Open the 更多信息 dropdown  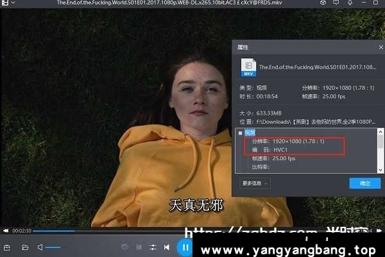(255, 183)
